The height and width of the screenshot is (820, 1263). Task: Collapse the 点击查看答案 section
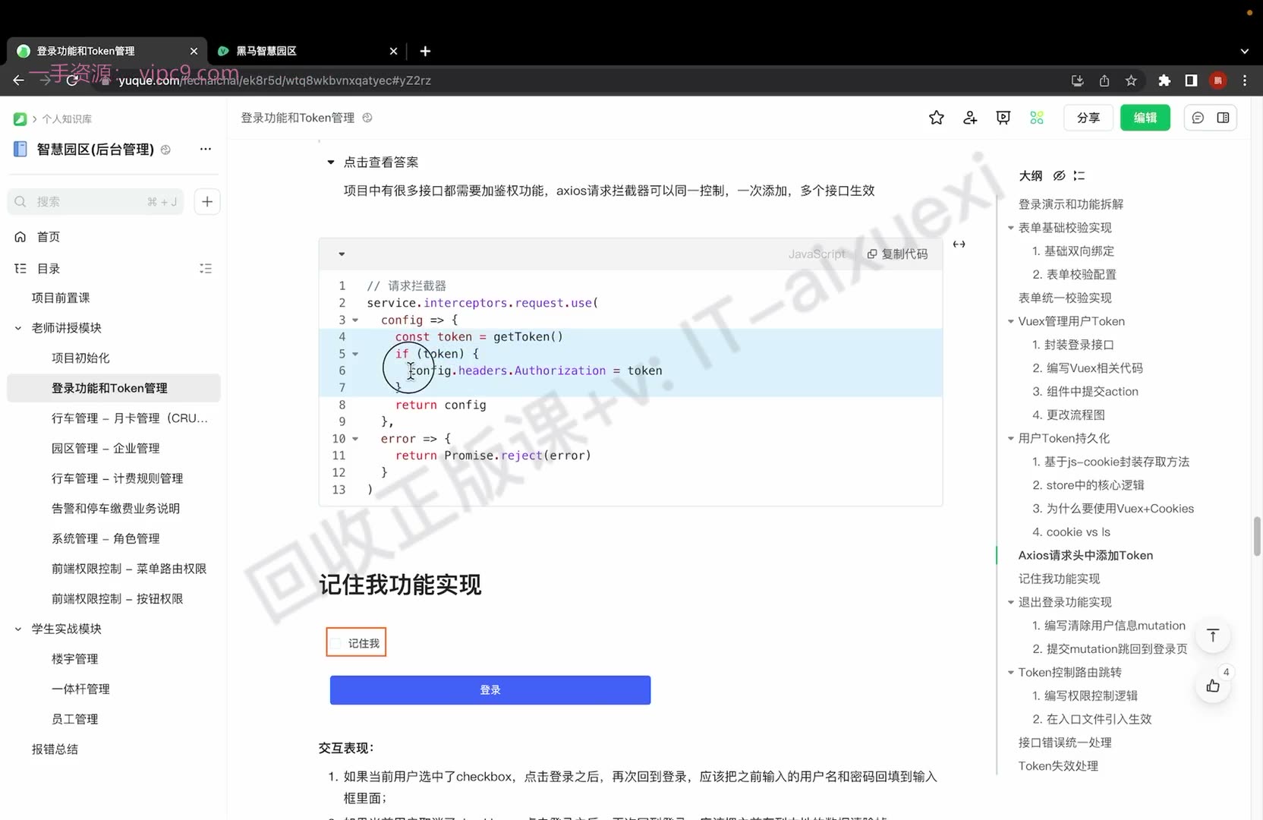tap(331, 162)
